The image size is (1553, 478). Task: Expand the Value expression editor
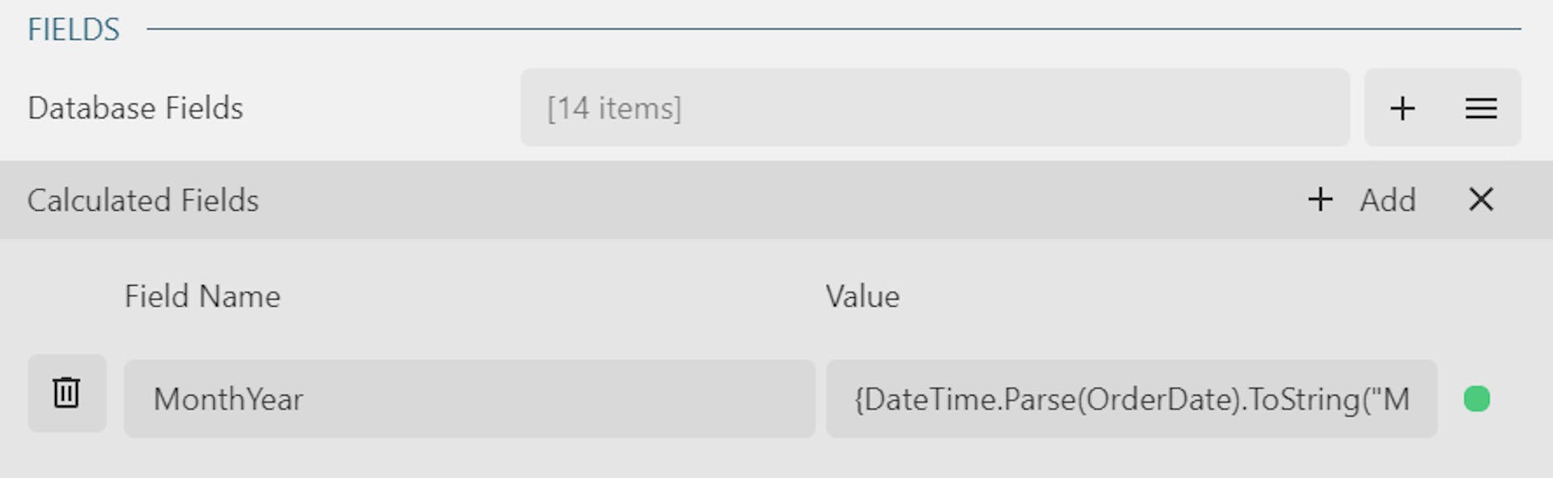(x=1132, y=397)
